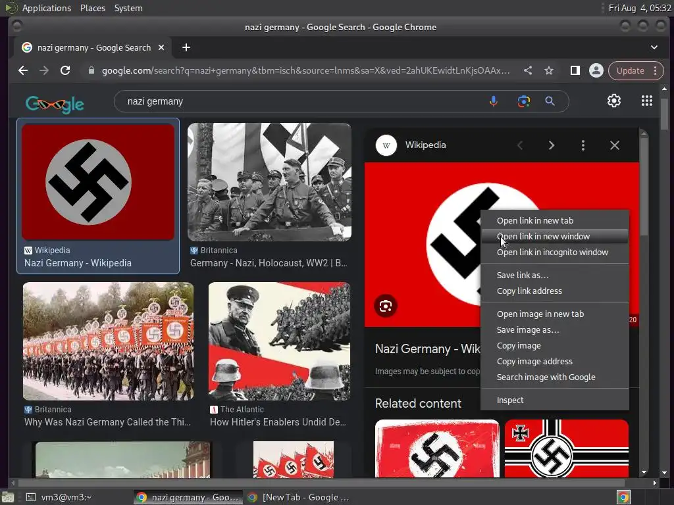The width and height of the screenshot is (674, 505).
Task: Search by image with Google Lens
Action: tap(523, 101)
